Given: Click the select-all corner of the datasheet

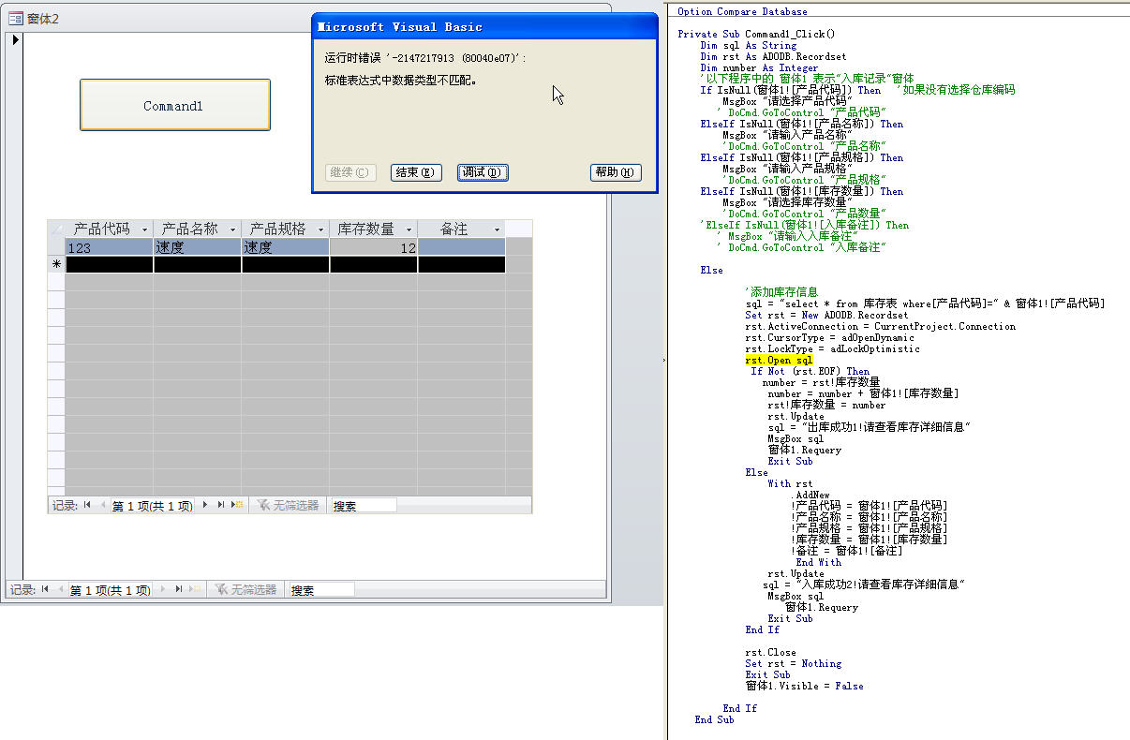Looking at the screenshot, I should pos(56,229).
